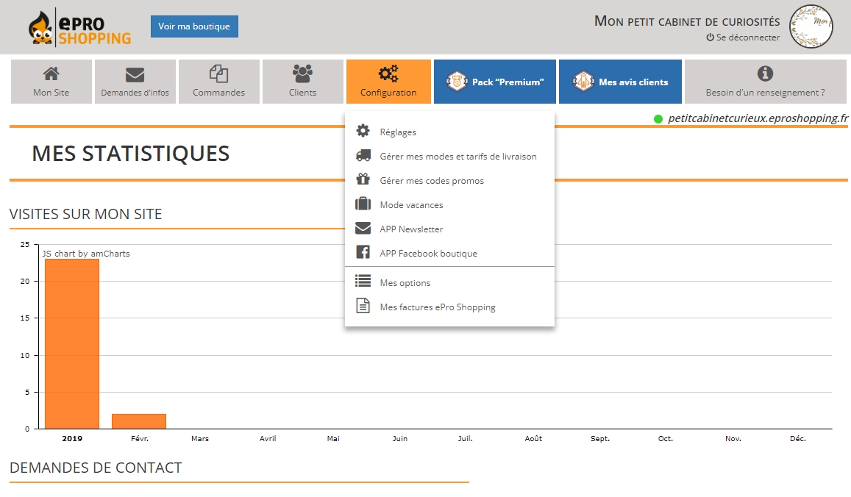The width and height of the screenshot is (851, 497).
Task: Open the Clients section
Action: 302,82
